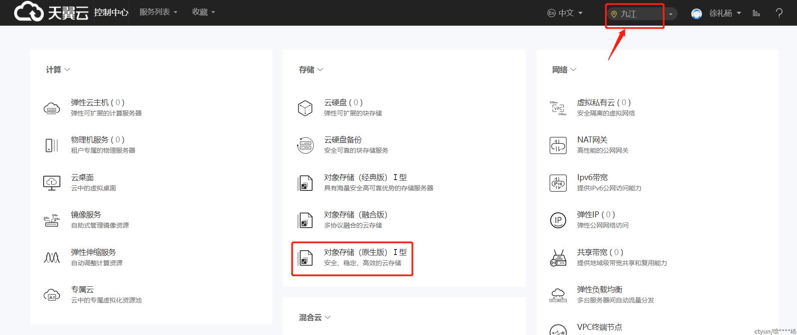Click the user avatar picture
Image resolution: width=797 pixels, height=335 pixels.
(696, 14)
